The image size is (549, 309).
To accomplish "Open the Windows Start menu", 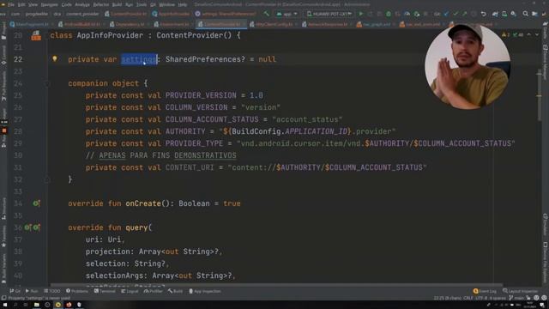I will (4, 305).
